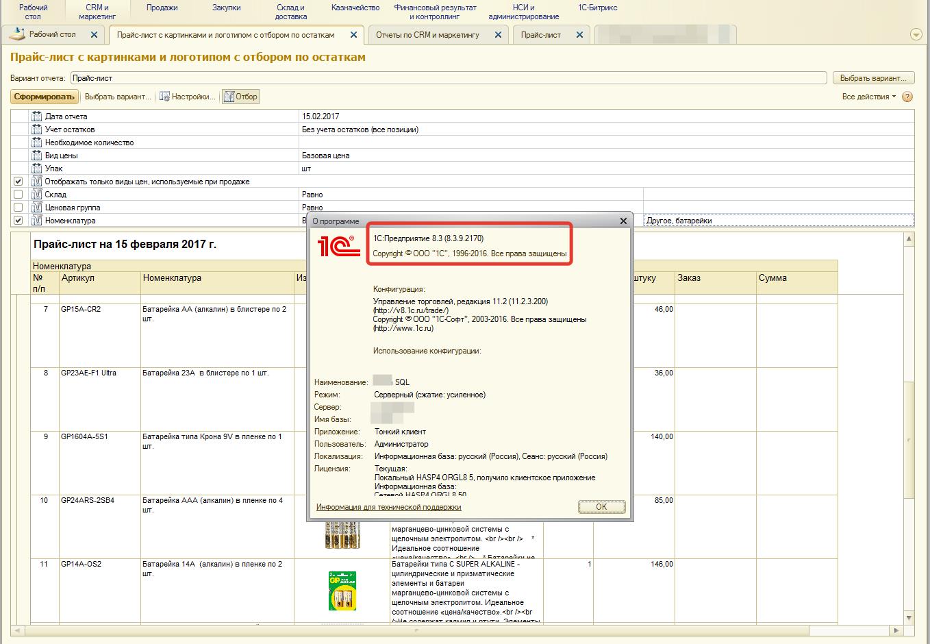Click OK in the О программе dialog
930x644 pixels.
click(601, 507)
